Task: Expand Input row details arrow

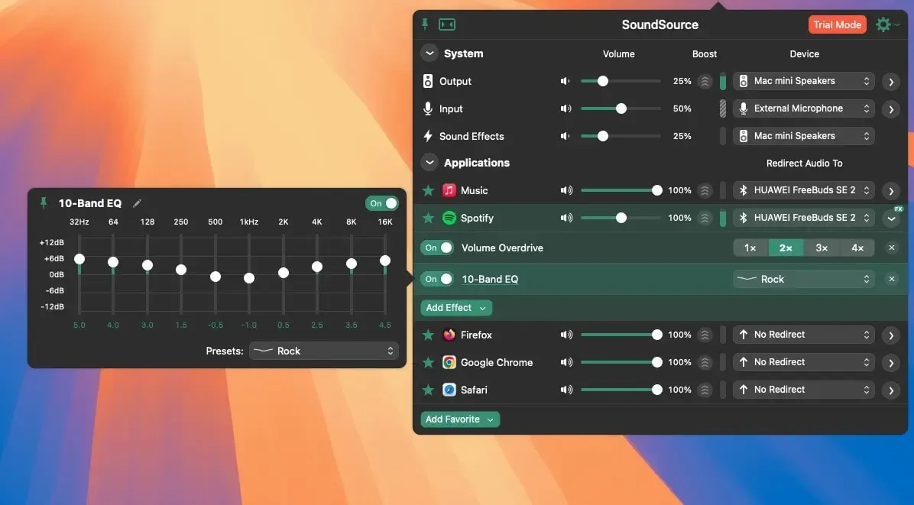Action: pos(891,109)
